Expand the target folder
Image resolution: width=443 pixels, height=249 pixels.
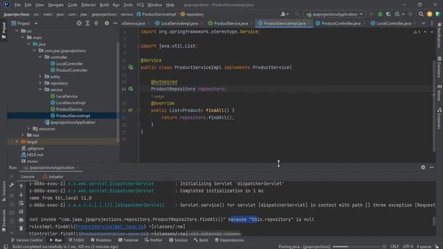tap(17, 142)
